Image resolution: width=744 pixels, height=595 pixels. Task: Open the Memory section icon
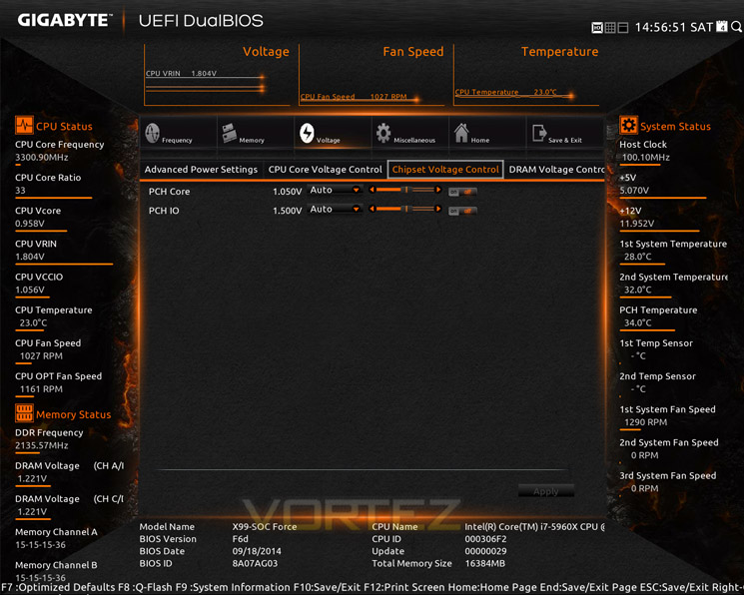tap(229, 133)
